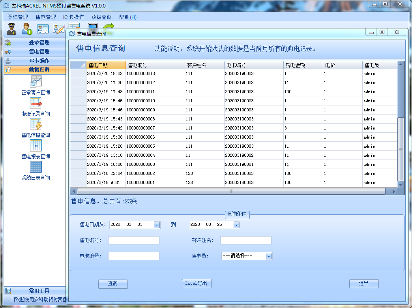Click the table's vertical scrollbar up arrow

tap(401, 64)
